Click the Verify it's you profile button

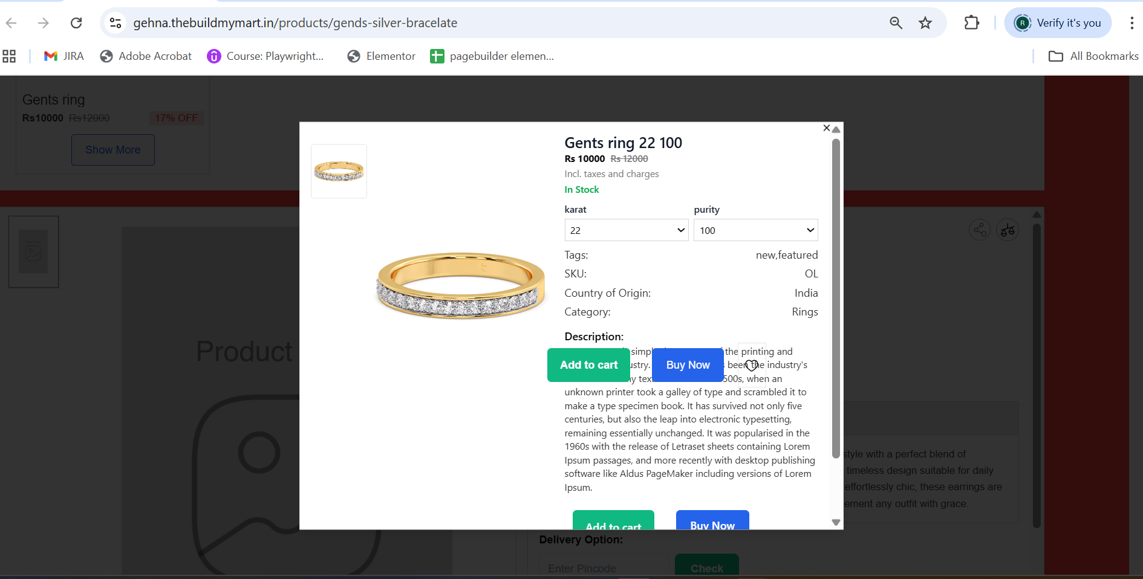pos(1058,23)
